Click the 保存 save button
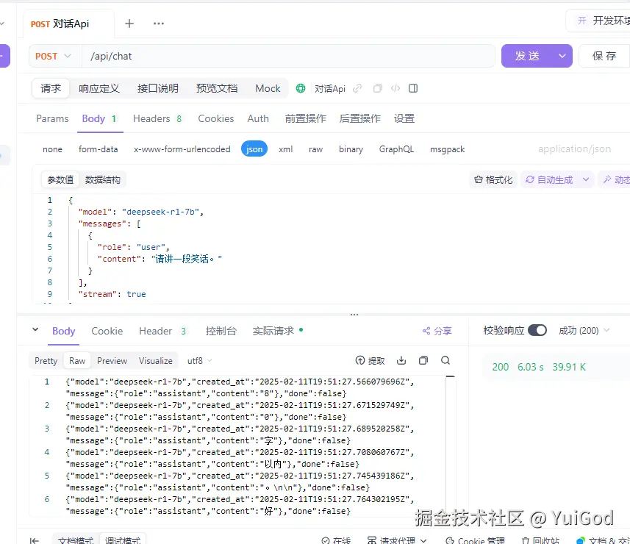Screen dimensions: 630x544 click(x=604, y=56)
